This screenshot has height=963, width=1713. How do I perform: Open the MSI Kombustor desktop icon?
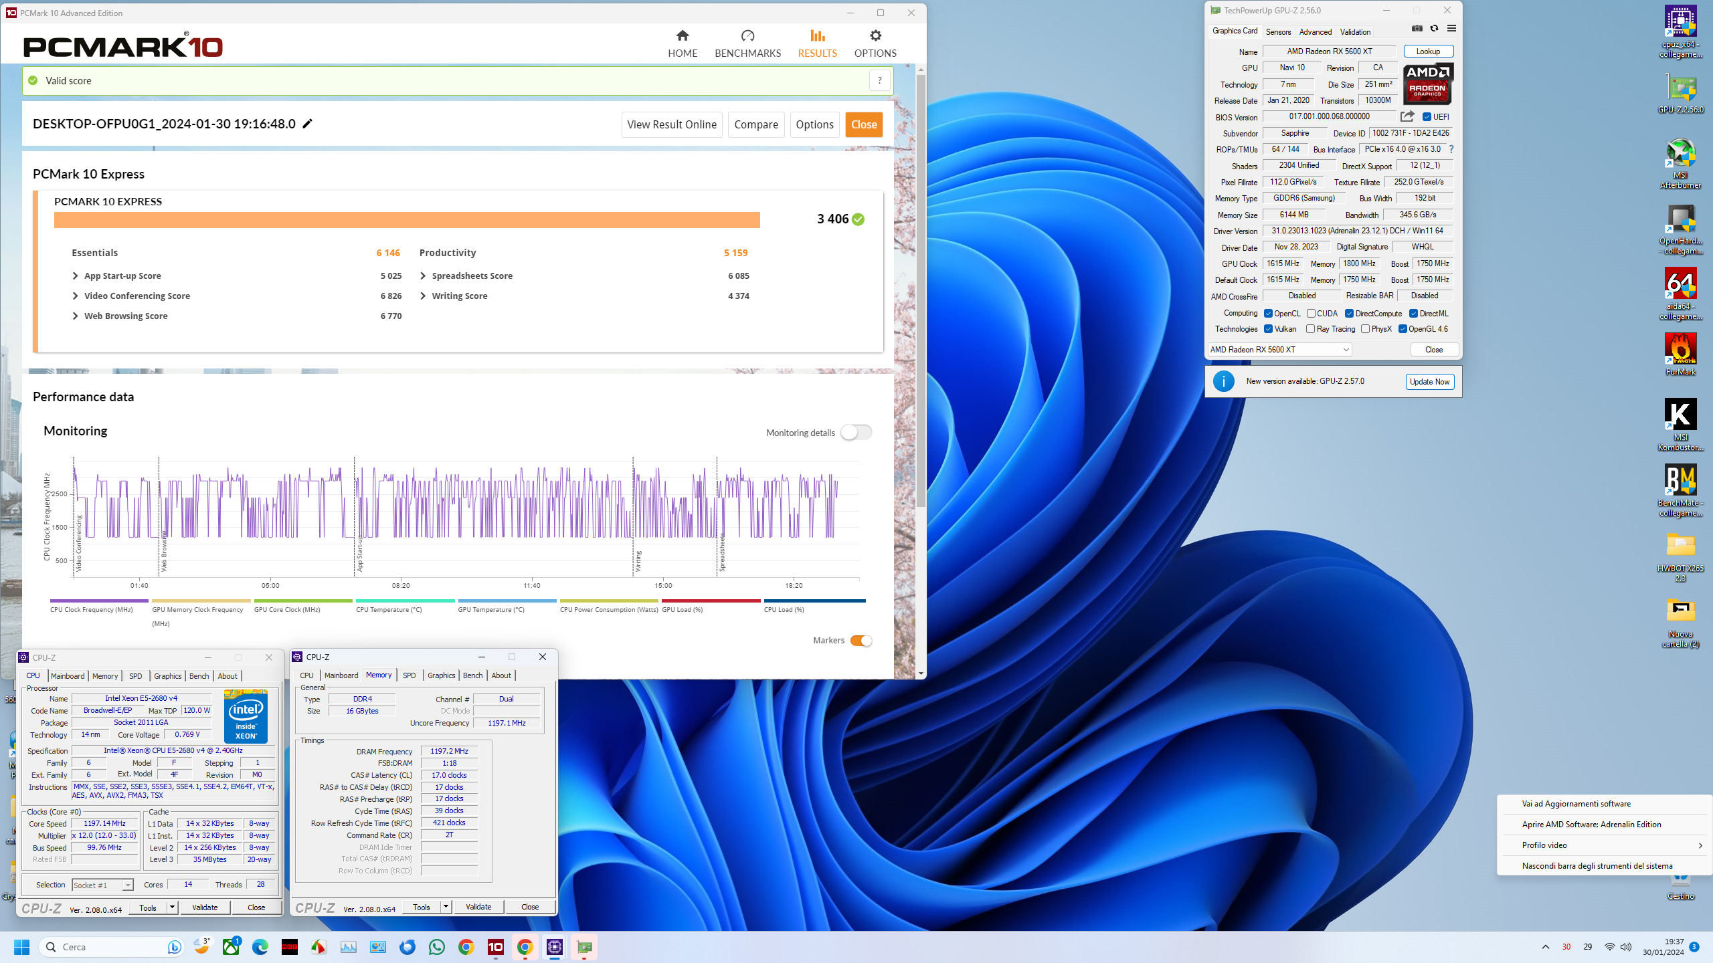(x=1680, y=425)
